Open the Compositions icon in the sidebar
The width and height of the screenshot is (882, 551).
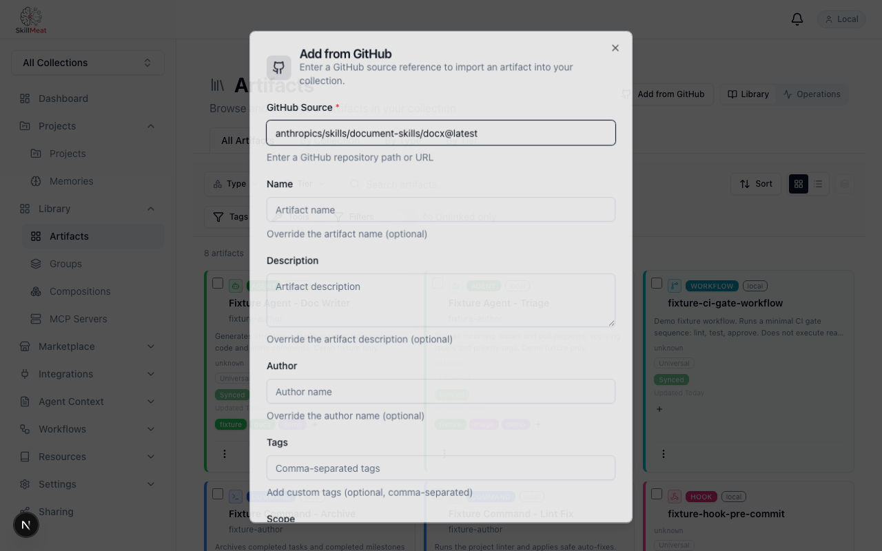click(x=36, y=291)
